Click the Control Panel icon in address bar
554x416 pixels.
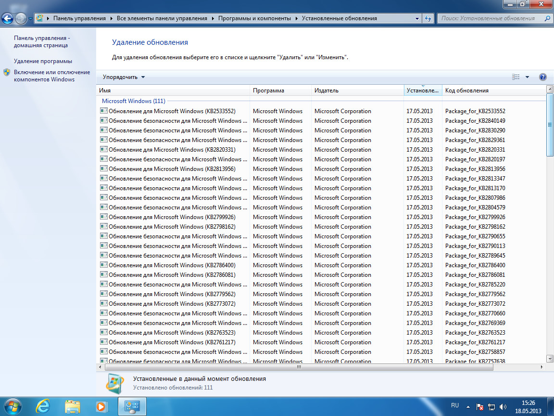(39, 18)
